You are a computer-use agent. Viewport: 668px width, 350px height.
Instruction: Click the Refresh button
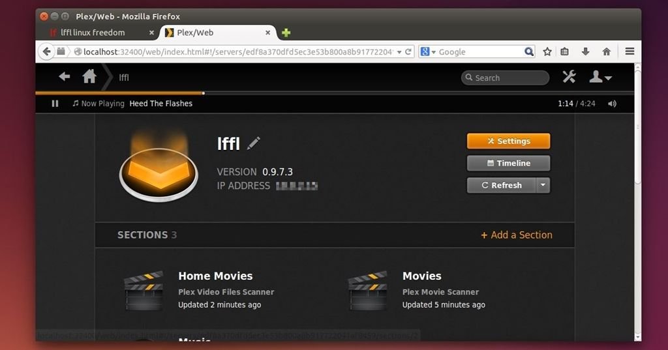point(501,185)
